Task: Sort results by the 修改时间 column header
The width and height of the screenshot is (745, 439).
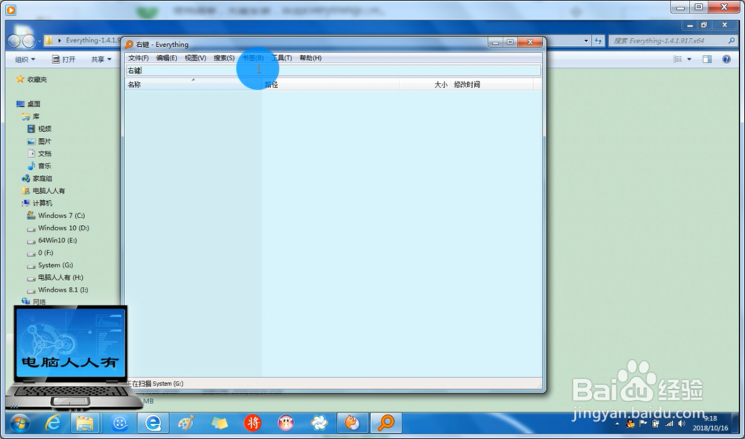Action: pyautogui.click(x=492, y=84)
